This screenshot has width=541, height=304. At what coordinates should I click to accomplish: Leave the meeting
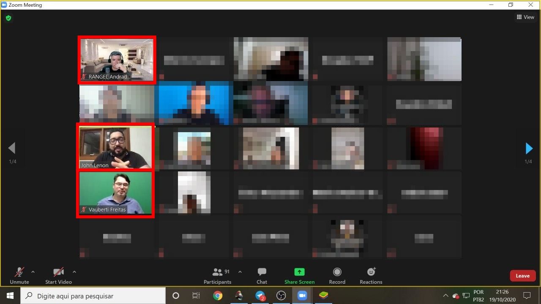pyautogui.click(x=522, y=276)
